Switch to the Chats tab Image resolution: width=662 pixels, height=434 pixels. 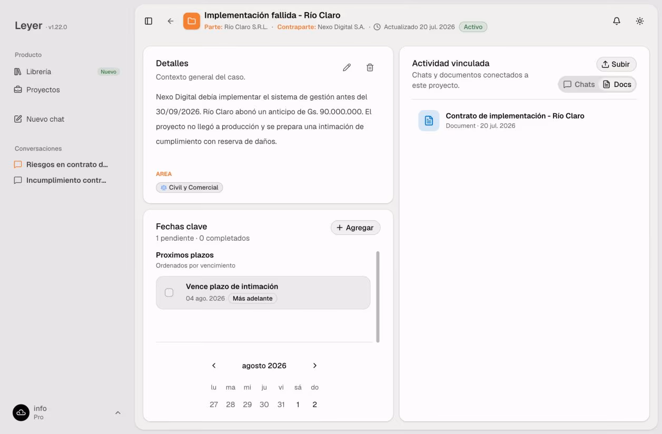579,84
